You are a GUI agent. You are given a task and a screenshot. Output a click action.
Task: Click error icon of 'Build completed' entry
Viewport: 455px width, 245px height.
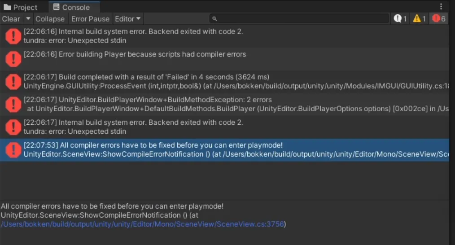coord(13,82)
